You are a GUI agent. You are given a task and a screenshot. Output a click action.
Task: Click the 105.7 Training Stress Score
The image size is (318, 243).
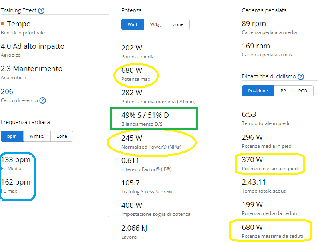131,183
